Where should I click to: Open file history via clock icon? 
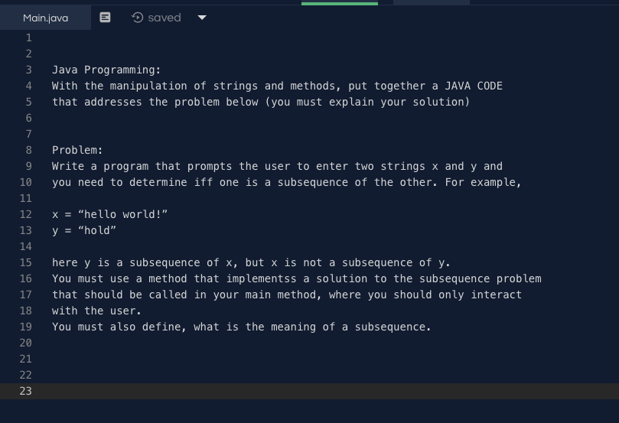[138, 18]
